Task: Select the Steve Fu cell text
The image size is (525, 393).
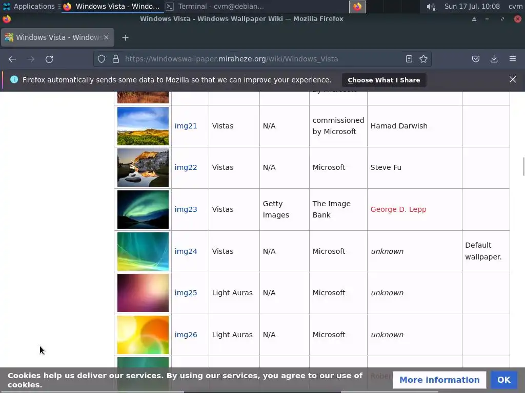Action: point(386,167)
